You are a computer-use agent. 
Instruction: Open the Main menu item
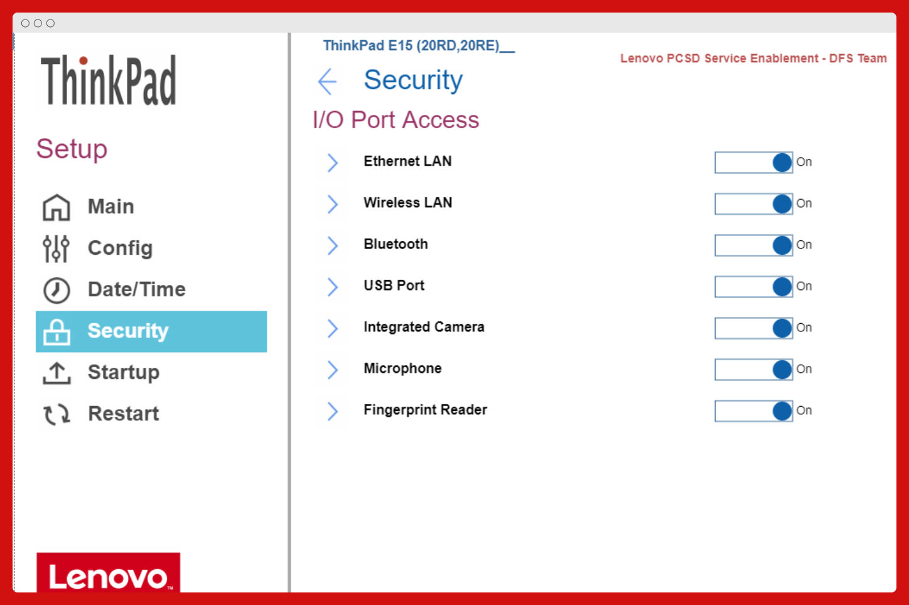(x=111, y=206)
